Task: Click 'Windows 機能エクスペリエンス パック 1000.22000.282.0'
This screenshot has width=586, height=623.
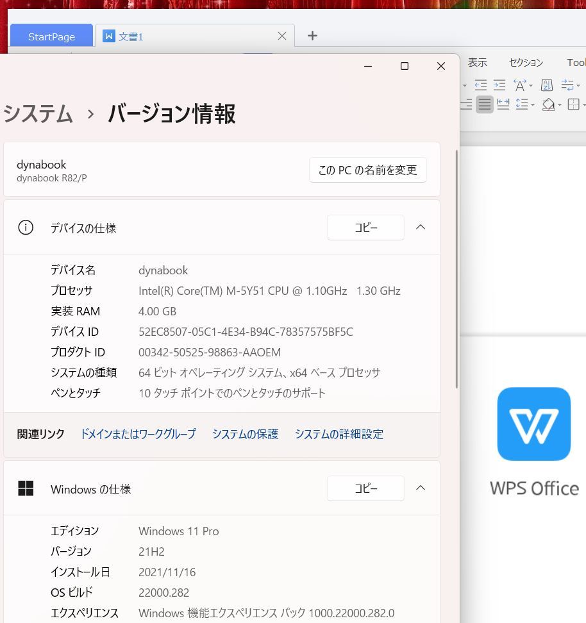Action: coord(266,613)
